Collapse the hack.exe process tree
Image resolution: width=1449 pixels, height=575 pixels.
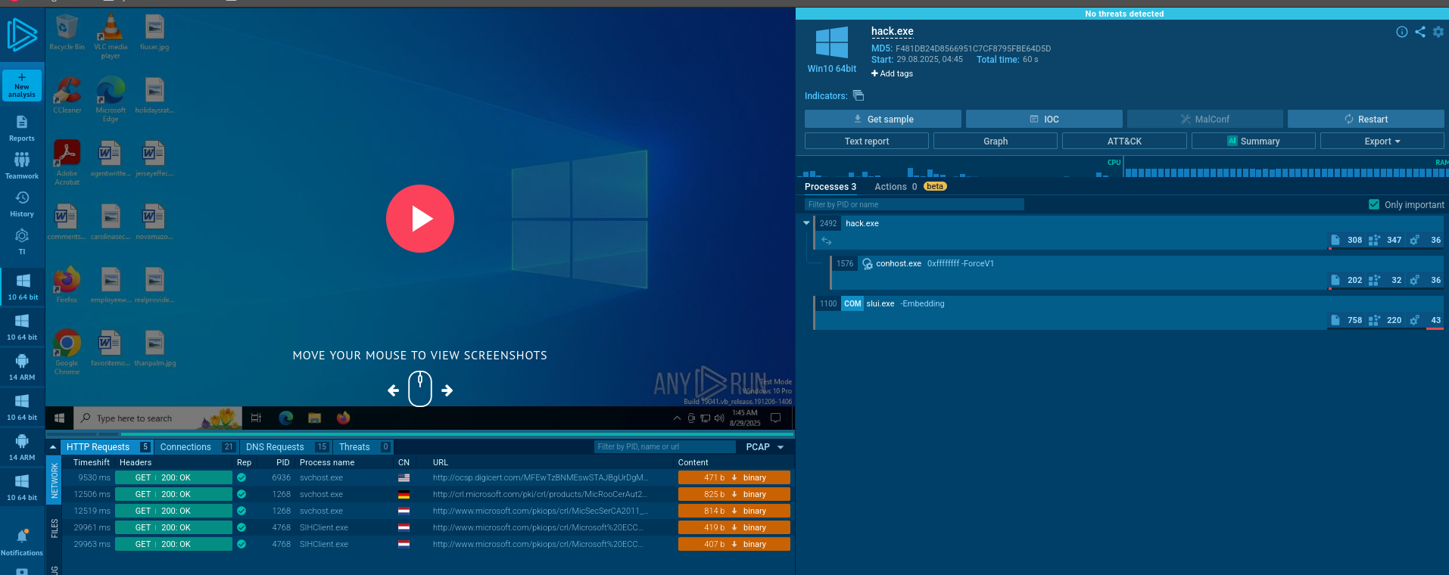pyautogui.click(x=806, y=223)
